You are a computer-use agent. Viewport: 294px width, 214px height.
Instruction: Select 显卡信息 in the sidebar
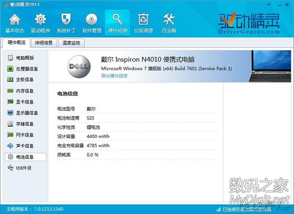point(24,102)
